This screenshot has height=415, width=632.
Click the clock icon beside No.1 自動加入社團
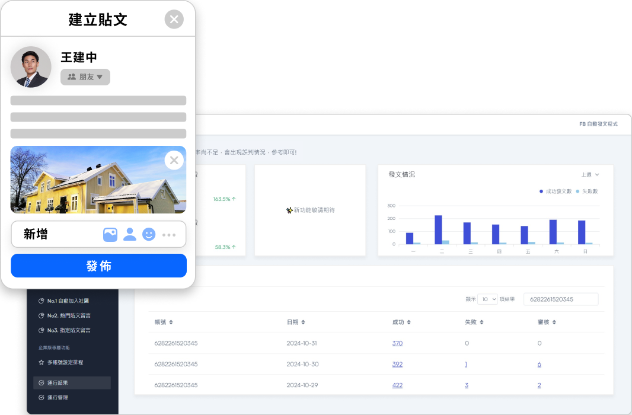41,301
